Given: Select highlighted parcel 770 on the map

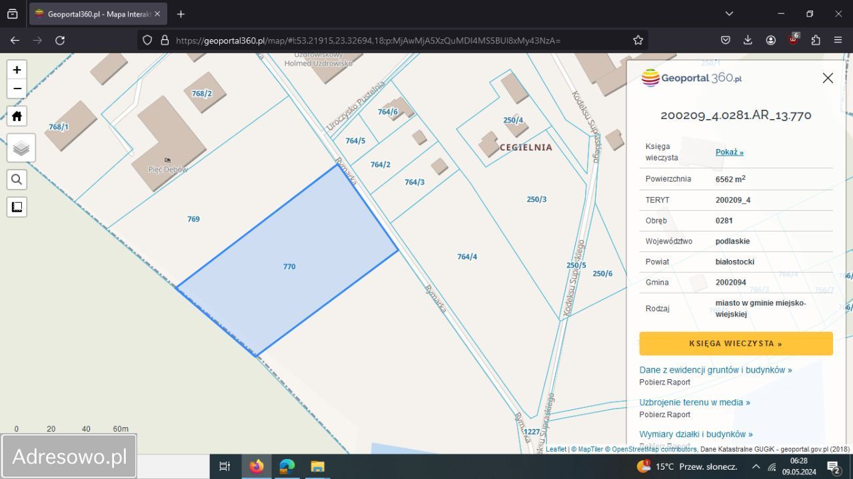Looking at the screenshot, I should click(289, 266).
